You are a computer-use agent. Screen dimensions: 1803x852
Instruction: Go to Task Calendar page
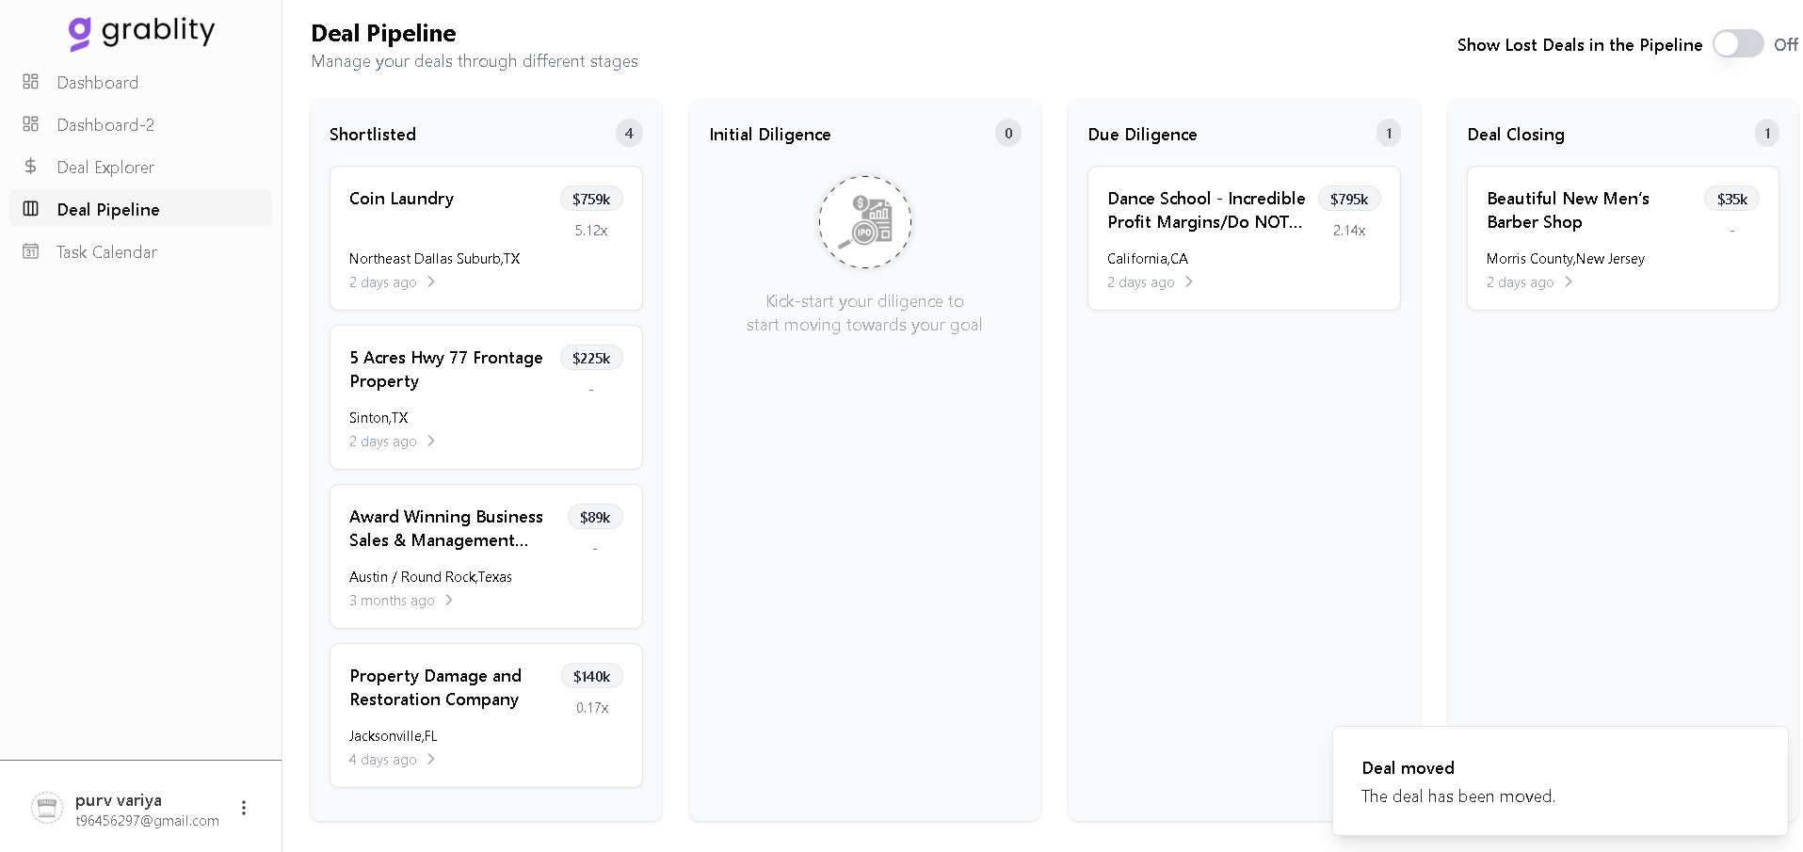click(106, 252)
